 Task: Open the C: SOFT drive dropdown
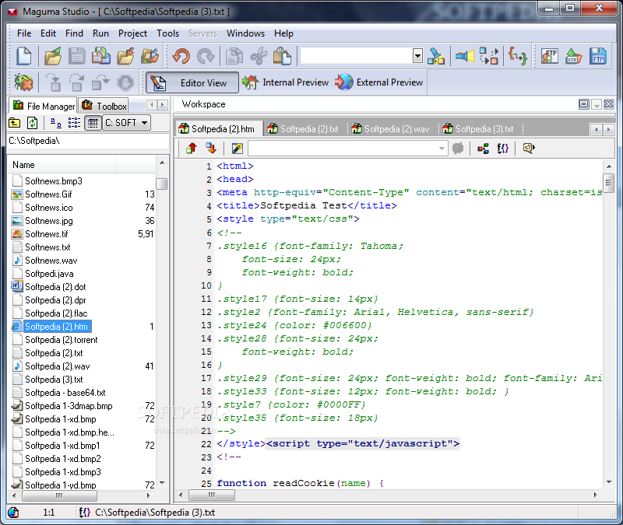pos(145,123)
